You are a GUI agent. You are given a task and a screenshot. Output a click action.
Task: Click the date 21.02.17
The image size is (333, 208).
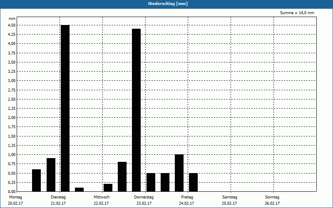(x=58, y=203)
